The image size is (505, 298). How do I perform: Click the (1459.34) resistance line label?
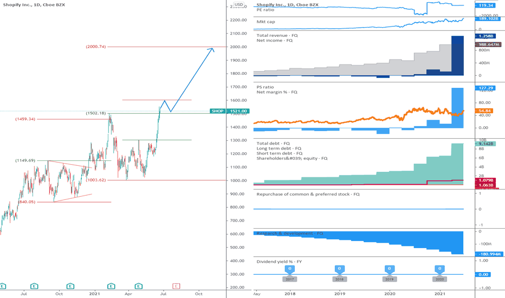click(25, 119)
